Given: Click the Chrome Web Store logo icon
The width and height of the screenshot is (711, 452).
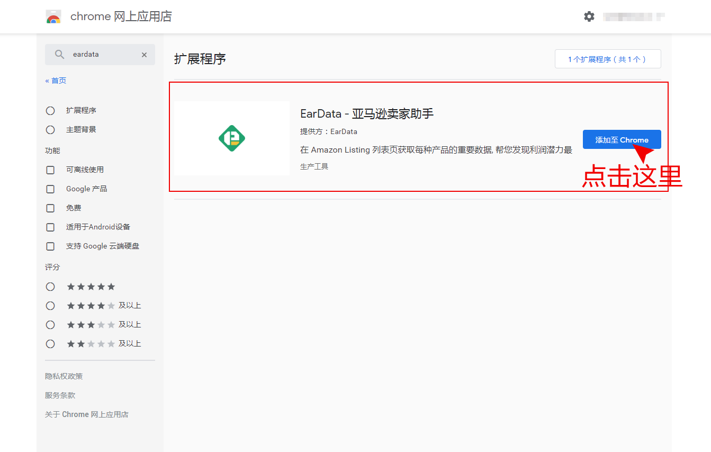Looking at the screenshot, I should coord(53,16).
